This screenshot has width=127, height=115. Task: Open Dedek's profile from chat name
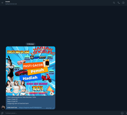coord(8,2)
